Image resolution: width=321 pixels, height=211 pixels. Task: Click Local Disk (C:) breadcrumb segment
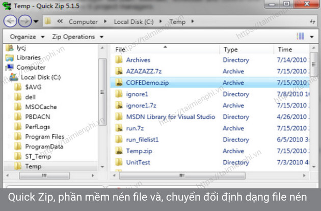pyautogui.click(x=133, y=22)
